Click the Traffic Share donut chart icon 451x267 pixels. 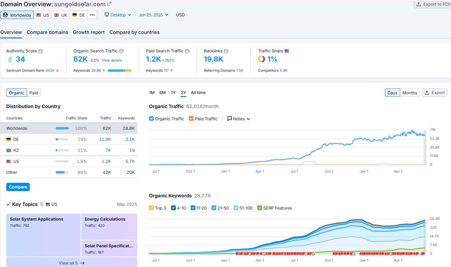tap(261, 59)
